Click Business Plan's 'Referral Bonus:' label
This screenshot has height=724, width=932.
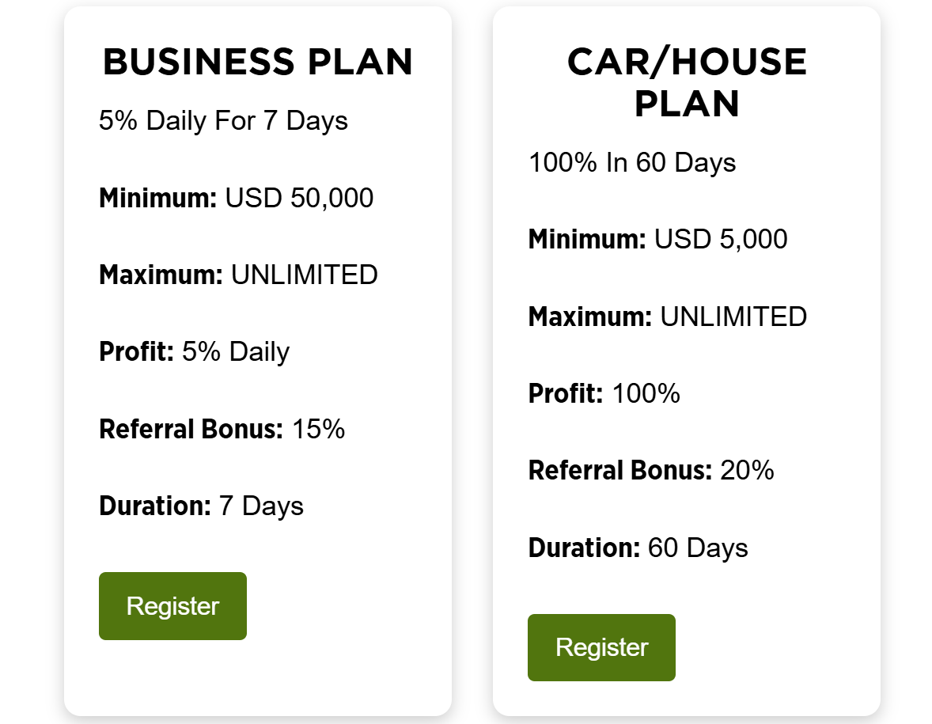[x=191, y=429]
